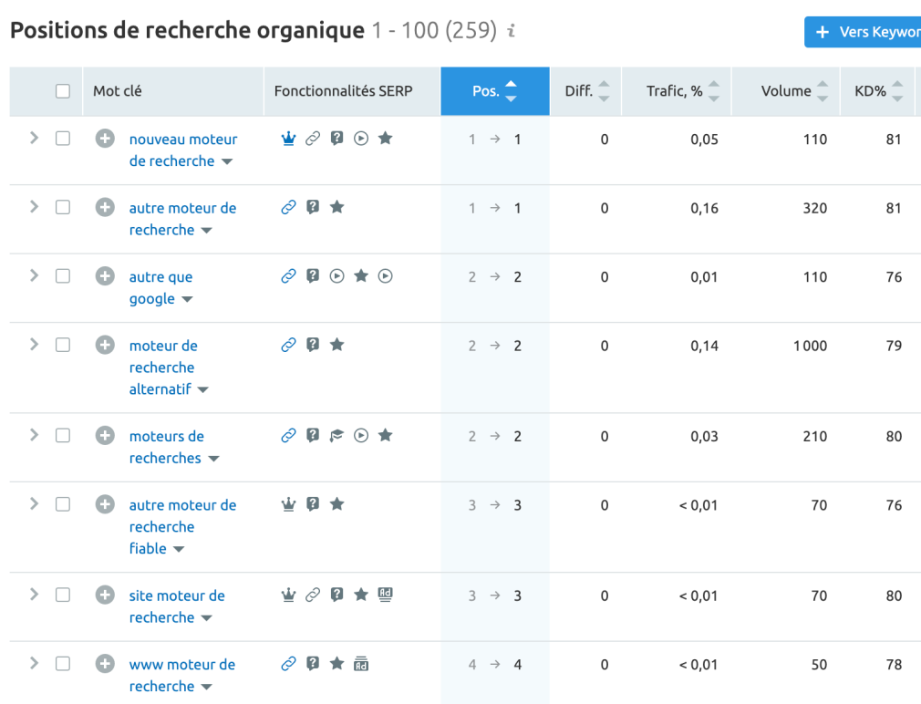Click Ad icon in site moteur de recherche row
Viewport: 921px width, 704px height.
pyautogui.click(x=386, y=595)
